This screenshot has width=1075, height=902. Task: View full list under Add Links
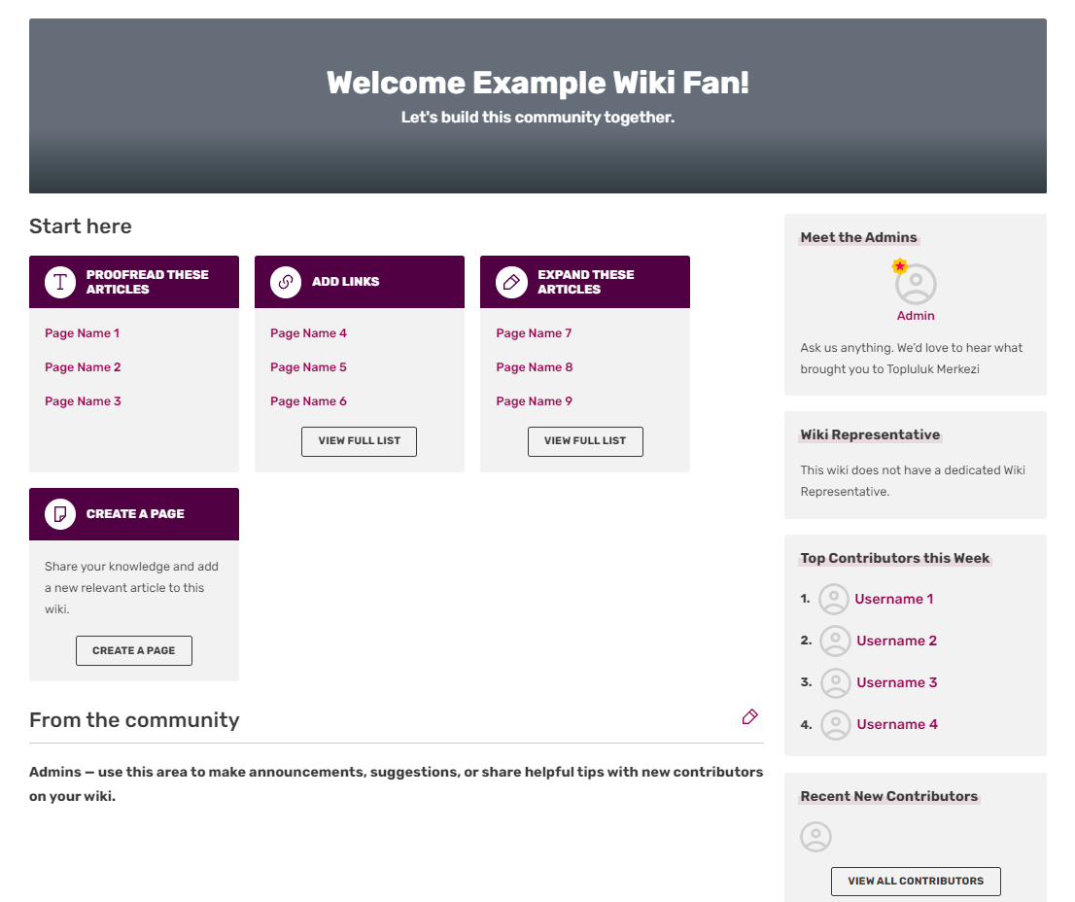point(359,441)
